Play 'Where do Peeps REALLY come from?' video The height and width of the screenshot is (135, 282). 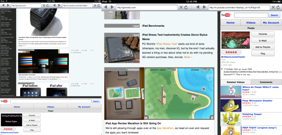(x=231, y=92)
